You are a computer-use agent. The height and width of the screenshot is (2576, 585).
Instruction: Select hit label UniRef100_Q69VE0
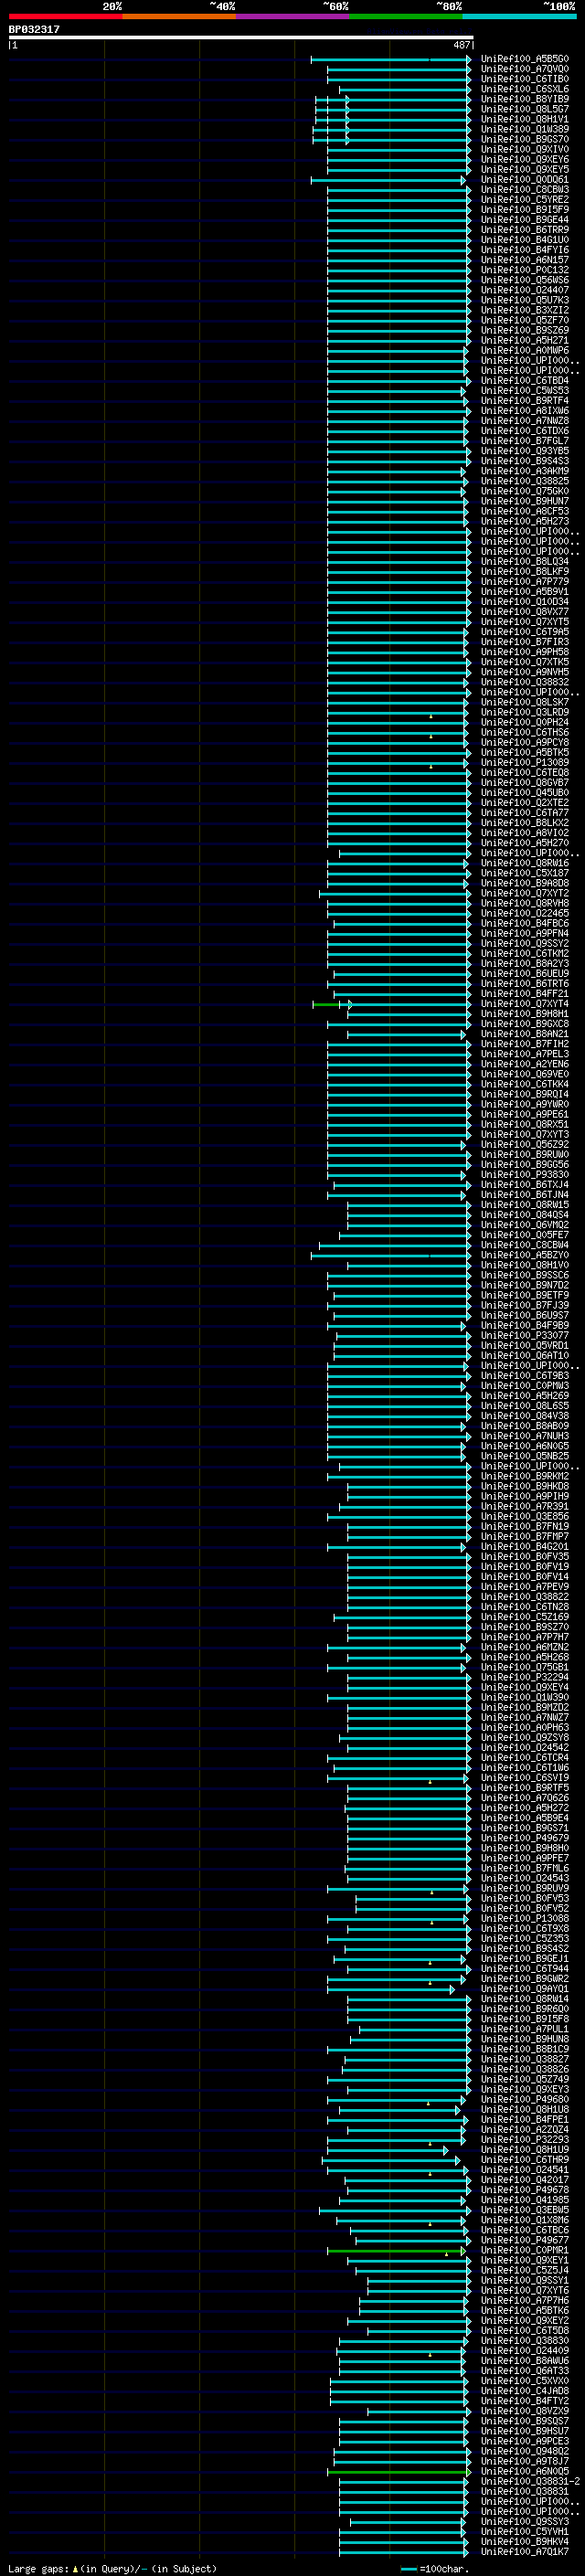[525, 1074]
